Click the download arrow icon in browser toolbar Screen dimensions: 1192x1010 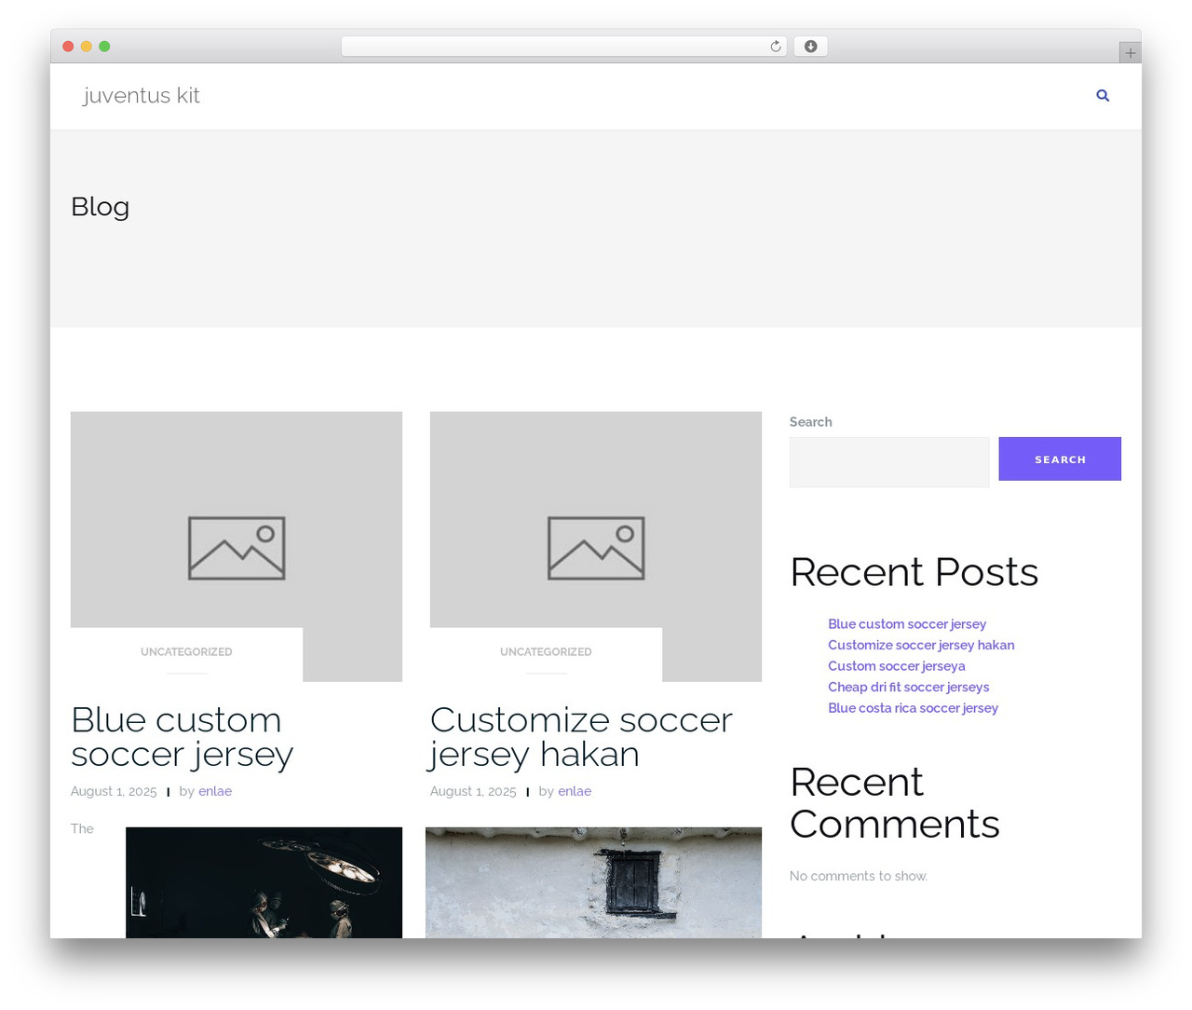810,47
